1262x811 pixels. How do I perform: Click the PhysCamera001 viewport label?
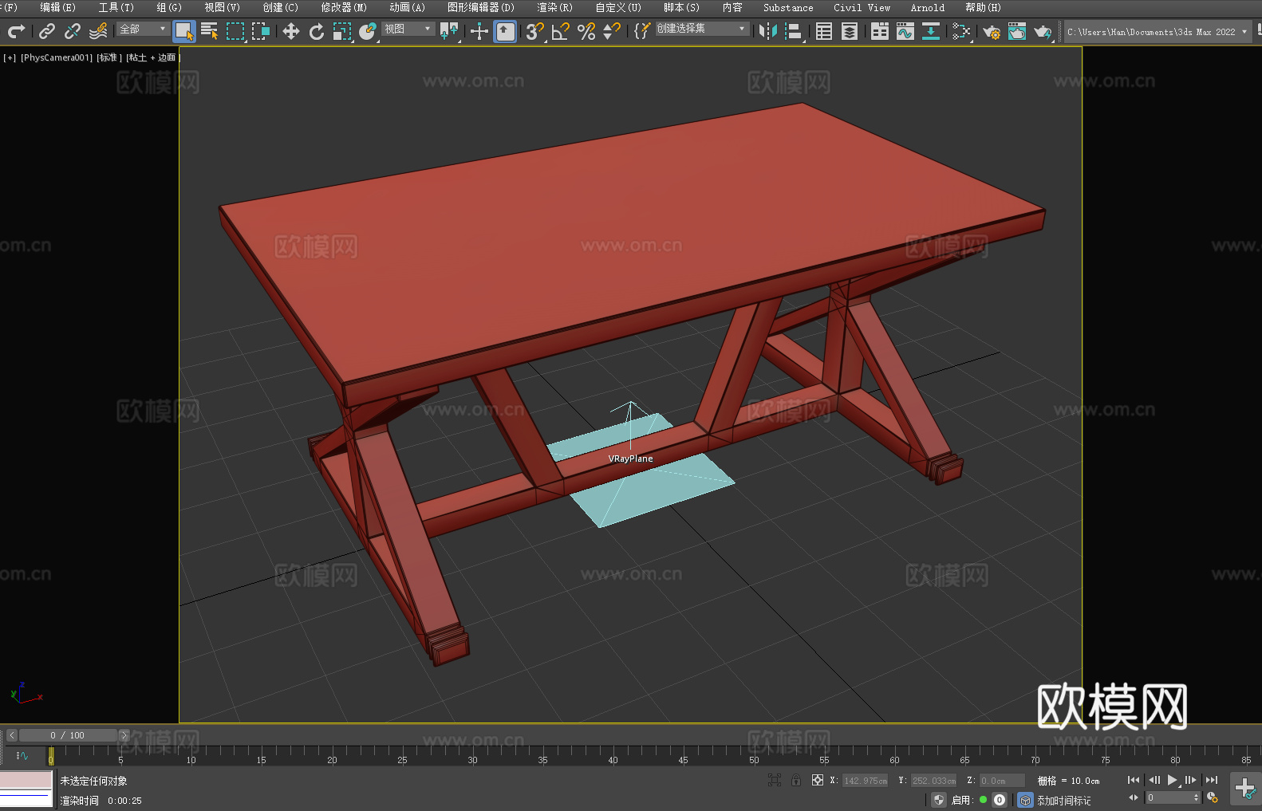(57, 57)
